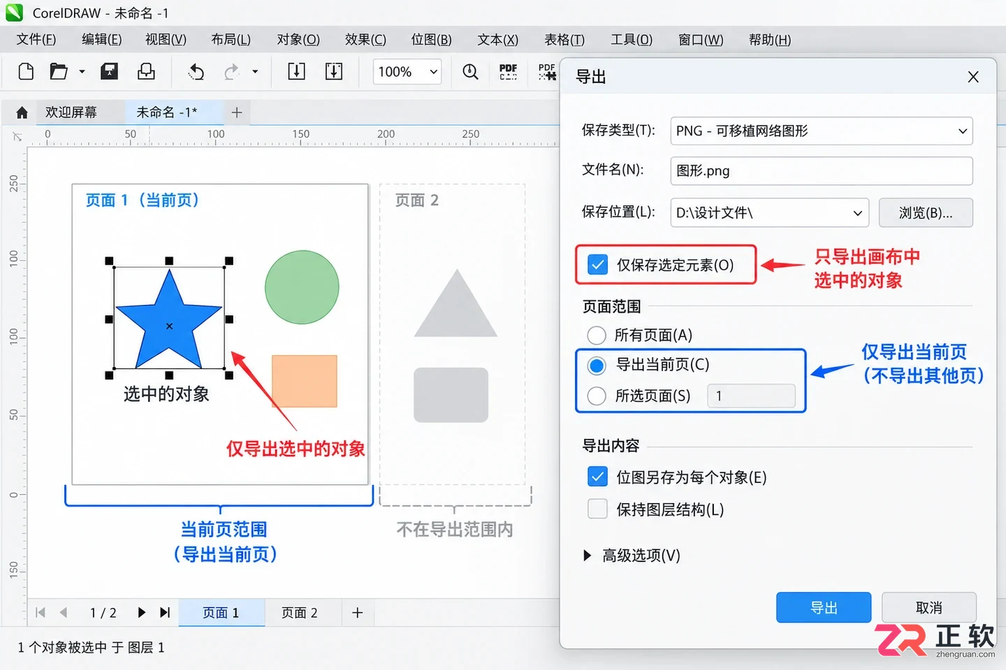Click the Open folder icon

point(59,71)
